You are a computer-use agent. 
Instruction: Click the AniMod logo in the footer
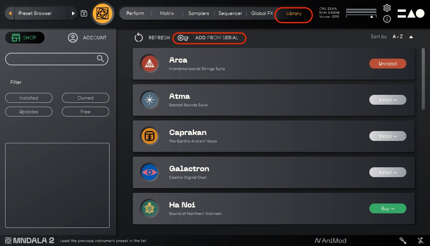330,240
